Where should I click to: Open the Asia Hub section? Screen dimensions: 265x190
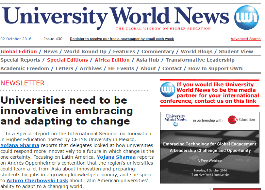[x=148, y=60]
